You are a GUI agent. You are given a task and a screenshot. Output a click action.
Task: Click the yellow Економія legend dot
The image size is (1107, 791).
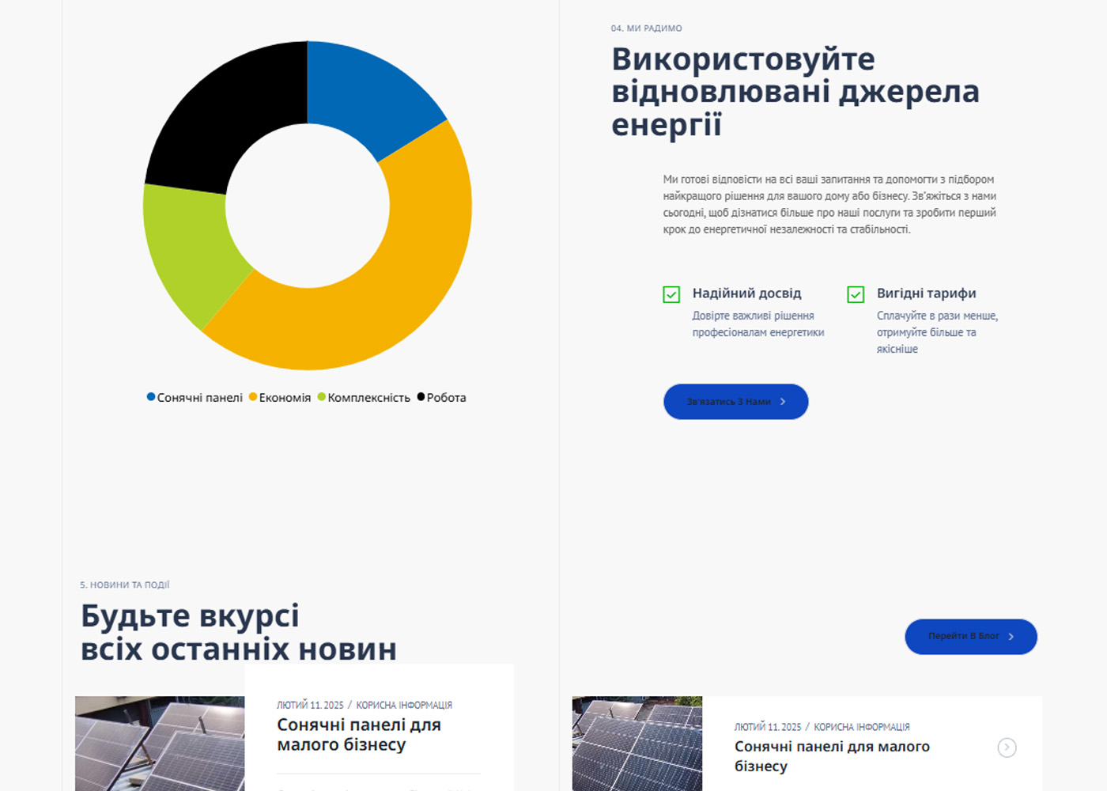[253, 397]
